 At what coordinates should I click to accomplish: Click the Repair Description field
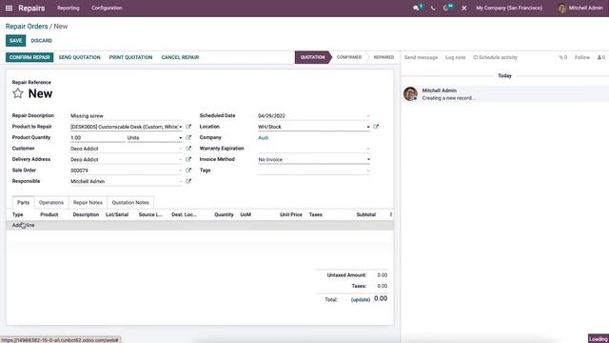pyautogui.click(x=127, y=116)
